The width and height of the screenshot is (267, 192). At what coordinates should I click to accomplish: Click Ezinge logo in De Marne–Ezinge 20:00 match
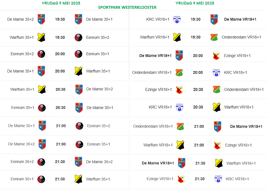pos(216,56)
